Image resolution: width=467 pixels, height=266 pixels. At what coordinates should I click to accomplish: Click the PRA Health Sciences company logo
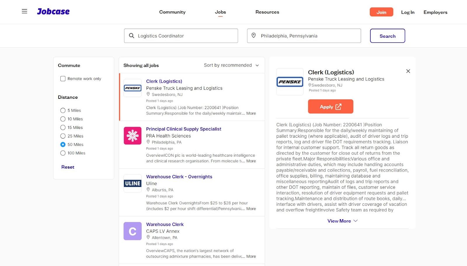[x=133, y=136]
